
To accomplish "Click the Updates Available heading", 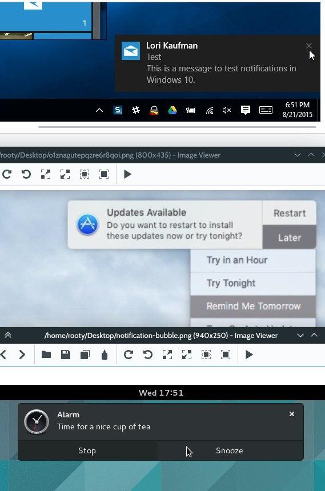I will click(x=146, y=212).
